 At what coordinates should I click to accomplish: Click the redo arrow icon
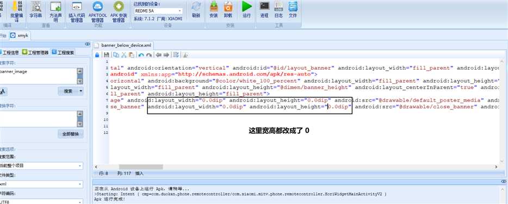click(148, 55)
